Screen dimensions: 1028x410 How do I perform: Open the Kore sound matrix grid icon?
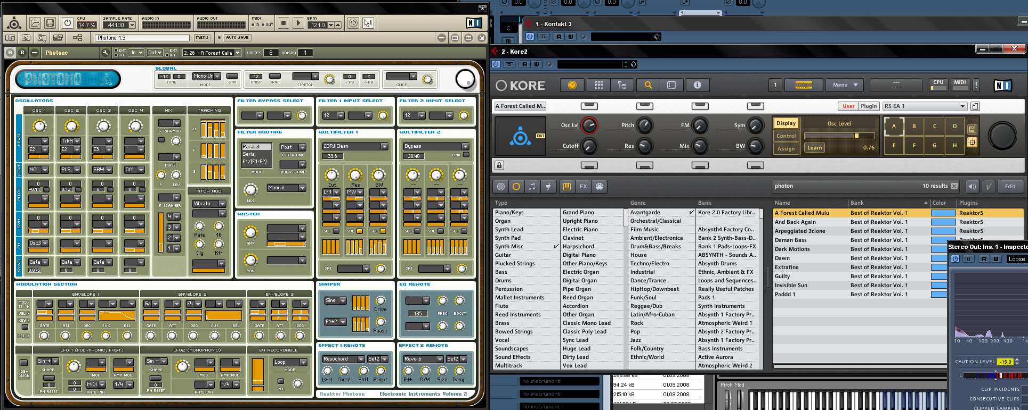599,85
